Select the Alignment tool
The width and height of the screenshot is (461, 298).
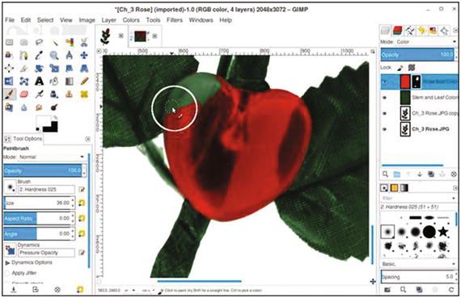9,69
